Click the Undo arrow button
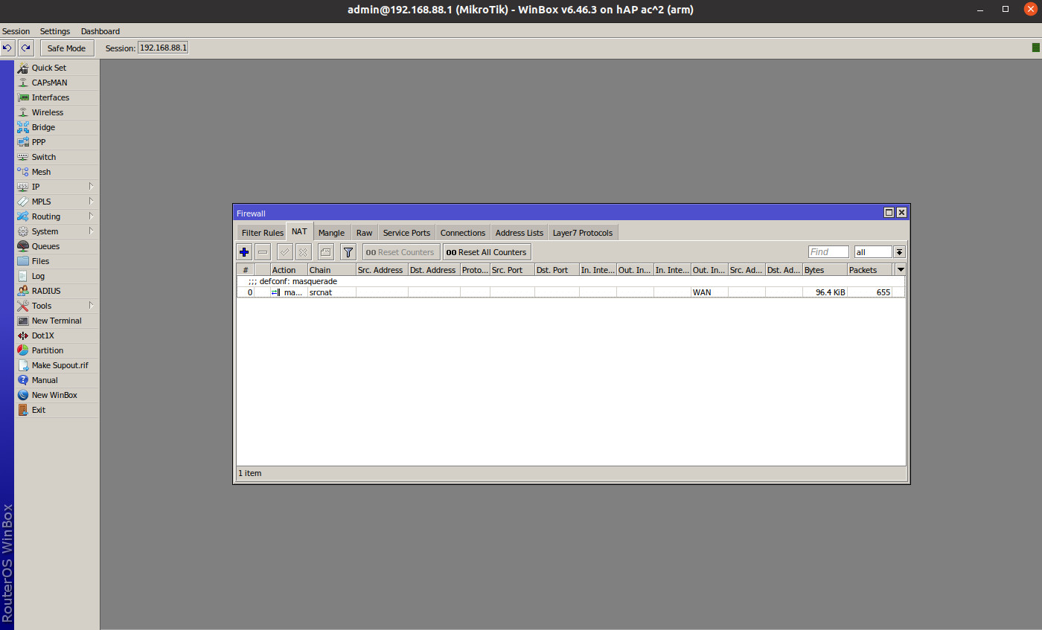 coord(7,48)
